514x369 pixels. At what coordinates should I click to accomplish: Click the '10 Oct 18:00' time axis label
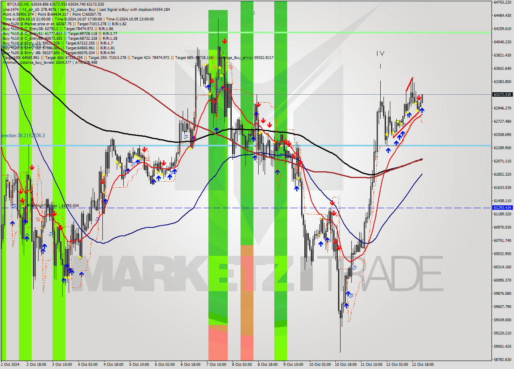(x=346, y=365)
